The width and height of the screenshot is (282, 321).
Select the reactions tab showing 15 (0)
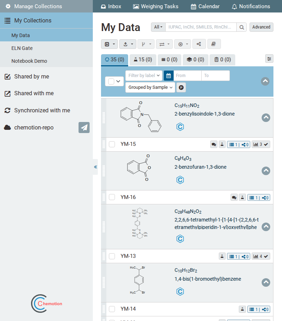coord(143,60)
